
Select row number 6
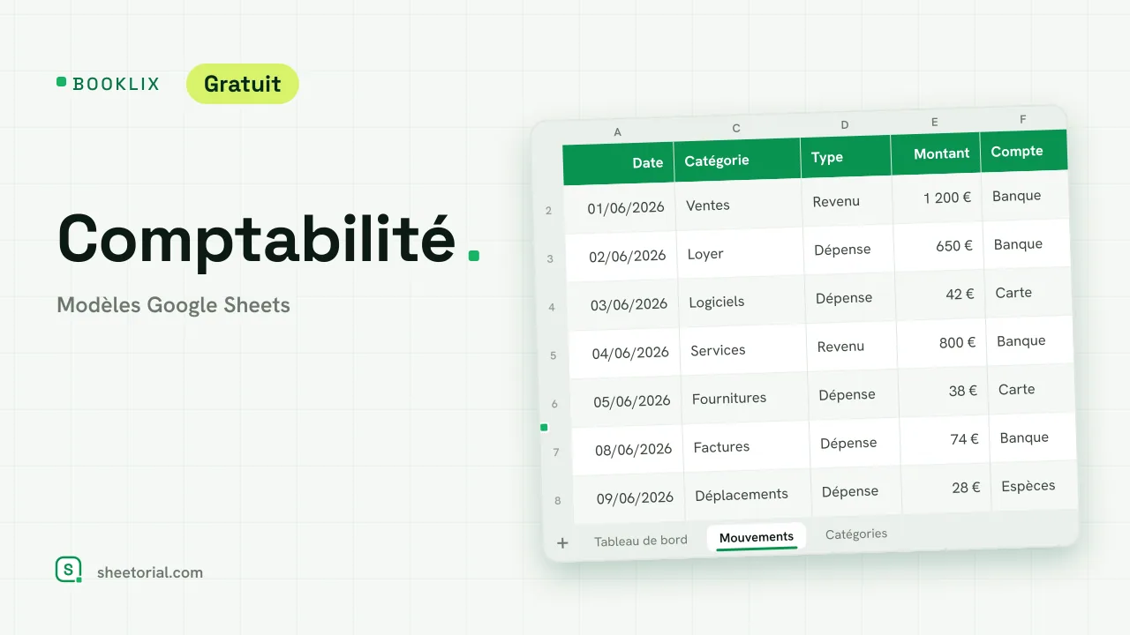point(554,404)
